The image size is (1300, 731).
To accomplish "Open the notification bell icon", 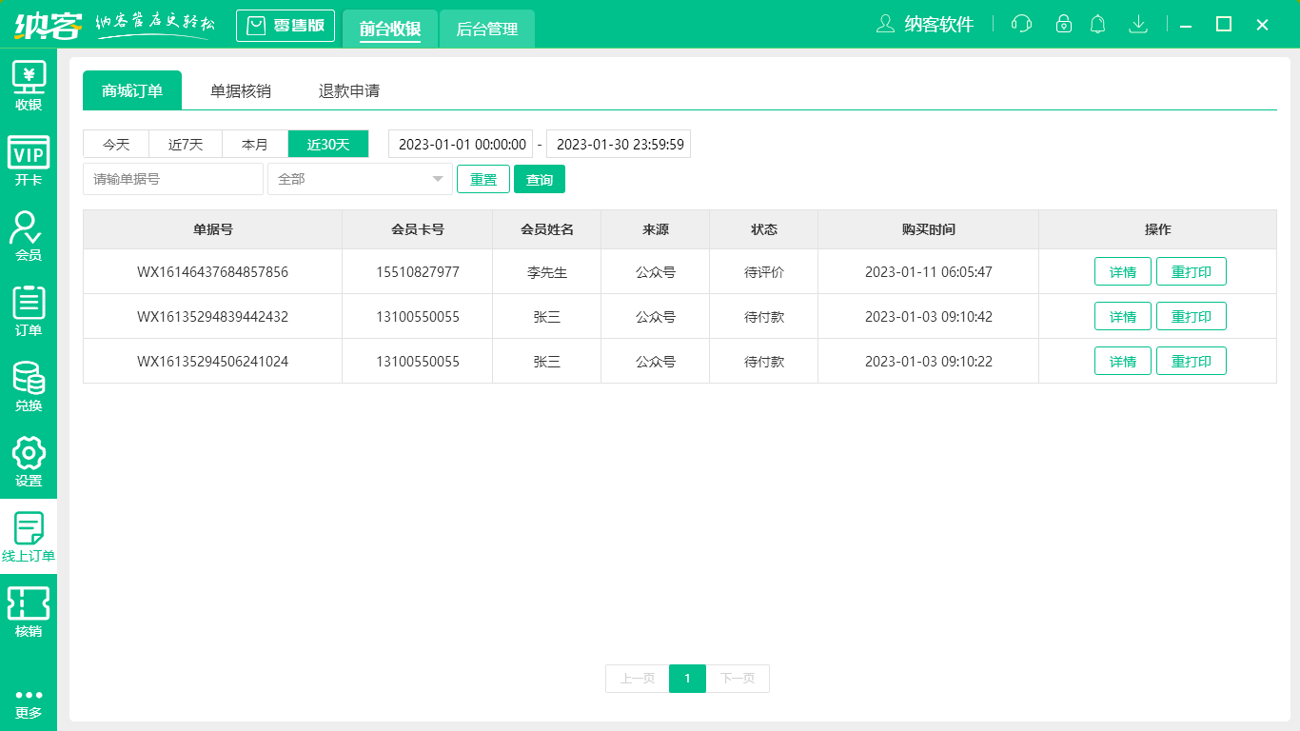I will (x=1097, y=24).
